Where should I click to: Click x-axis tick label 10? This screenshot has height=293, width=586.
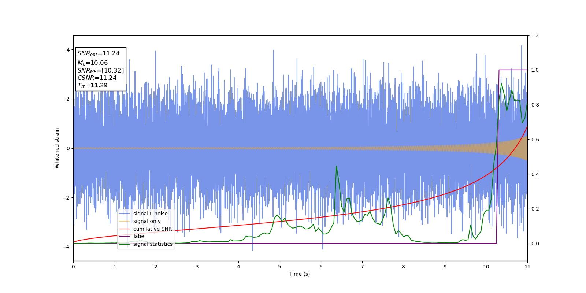point(486,267)
